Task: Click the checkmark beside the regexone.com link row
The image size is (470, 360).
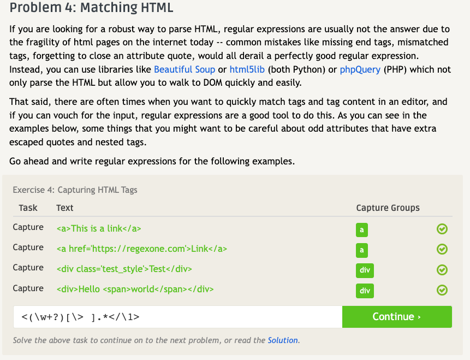Action: (442, 249)
